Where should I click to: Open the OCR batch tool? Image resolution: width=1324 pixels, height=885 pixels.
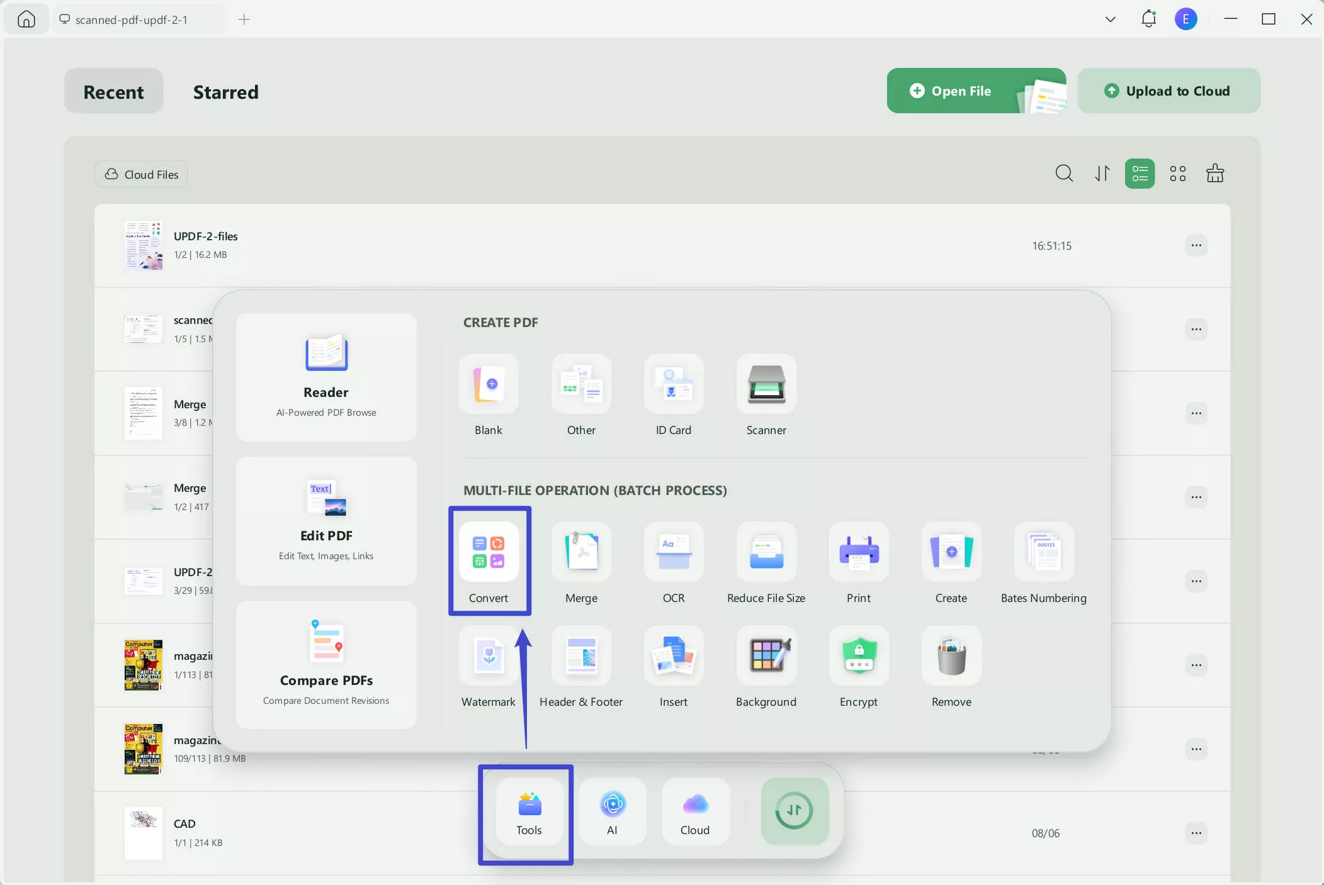tap(673, 552)
